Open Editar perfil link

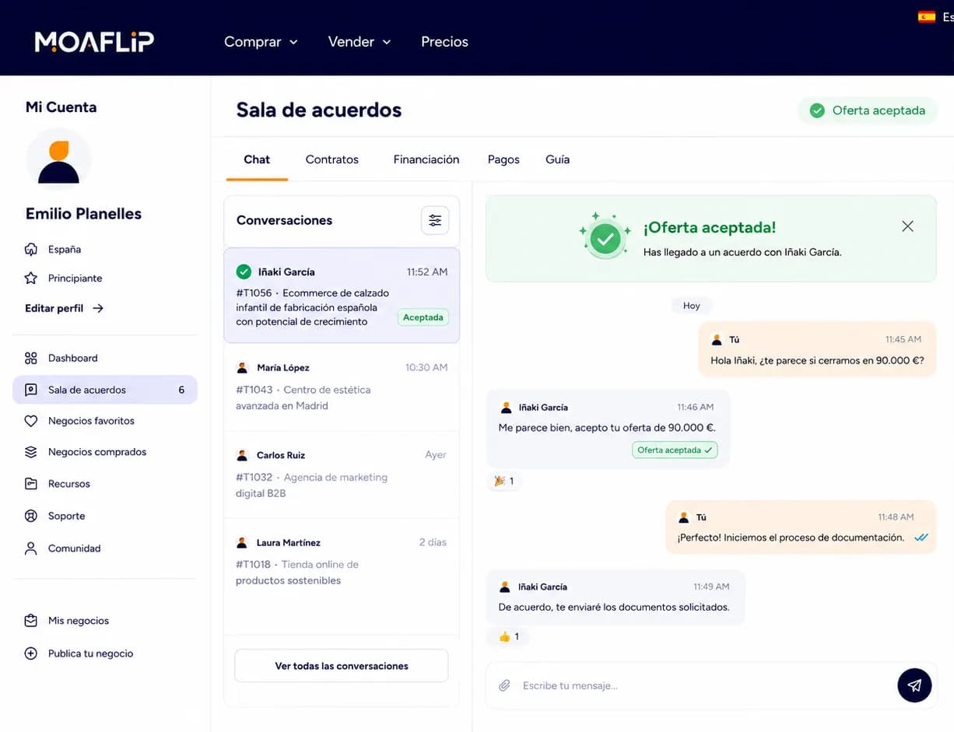click(x=65, y=308)
